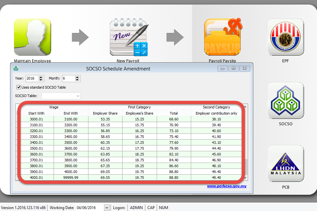The image size is (317, 211).
Task: Open www.perkeso.gov.my link
Action: click(x=227, y=186)
